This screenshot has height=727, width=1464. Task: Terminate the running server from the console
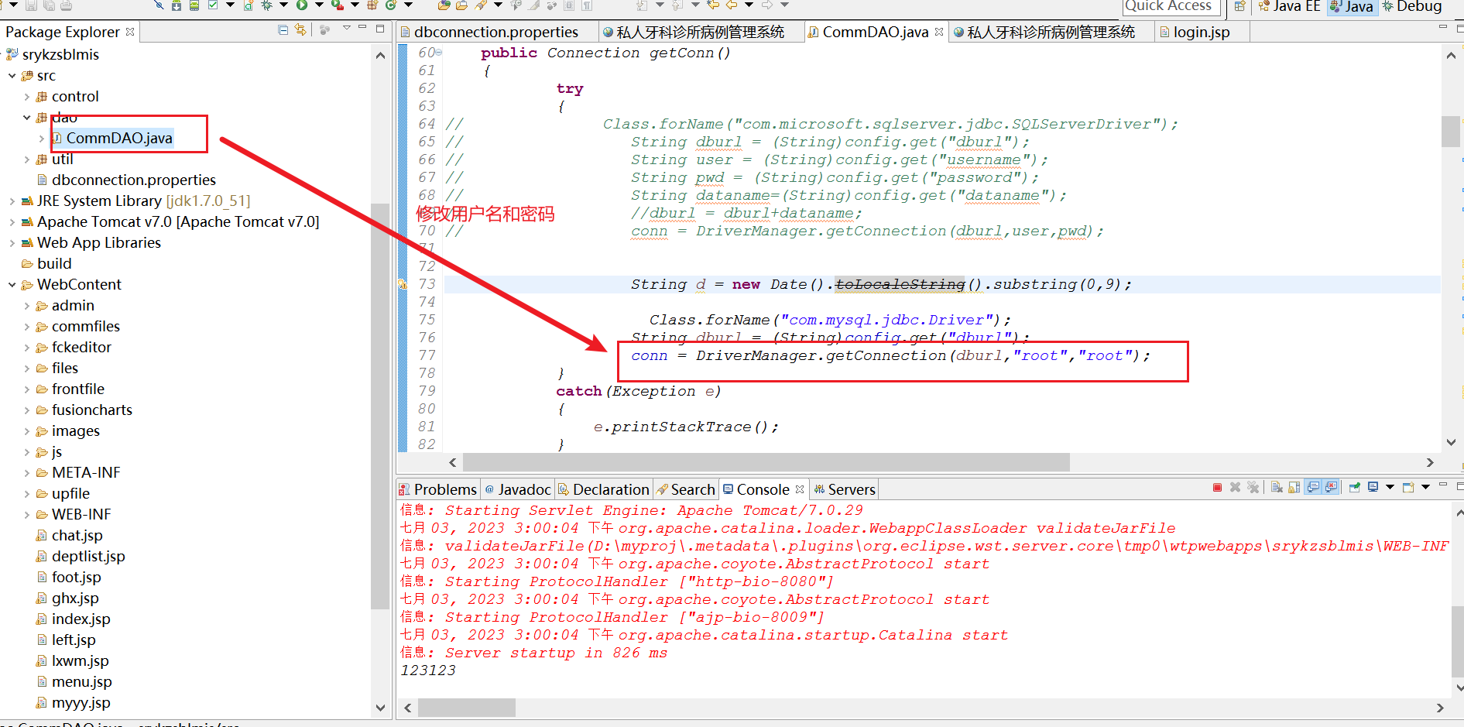(1217, 488)
